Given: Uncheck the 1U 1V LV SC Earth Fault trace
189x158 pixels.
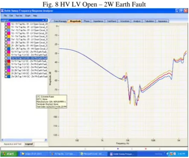Looking at the screenshot, I should (x=6, y=61).
